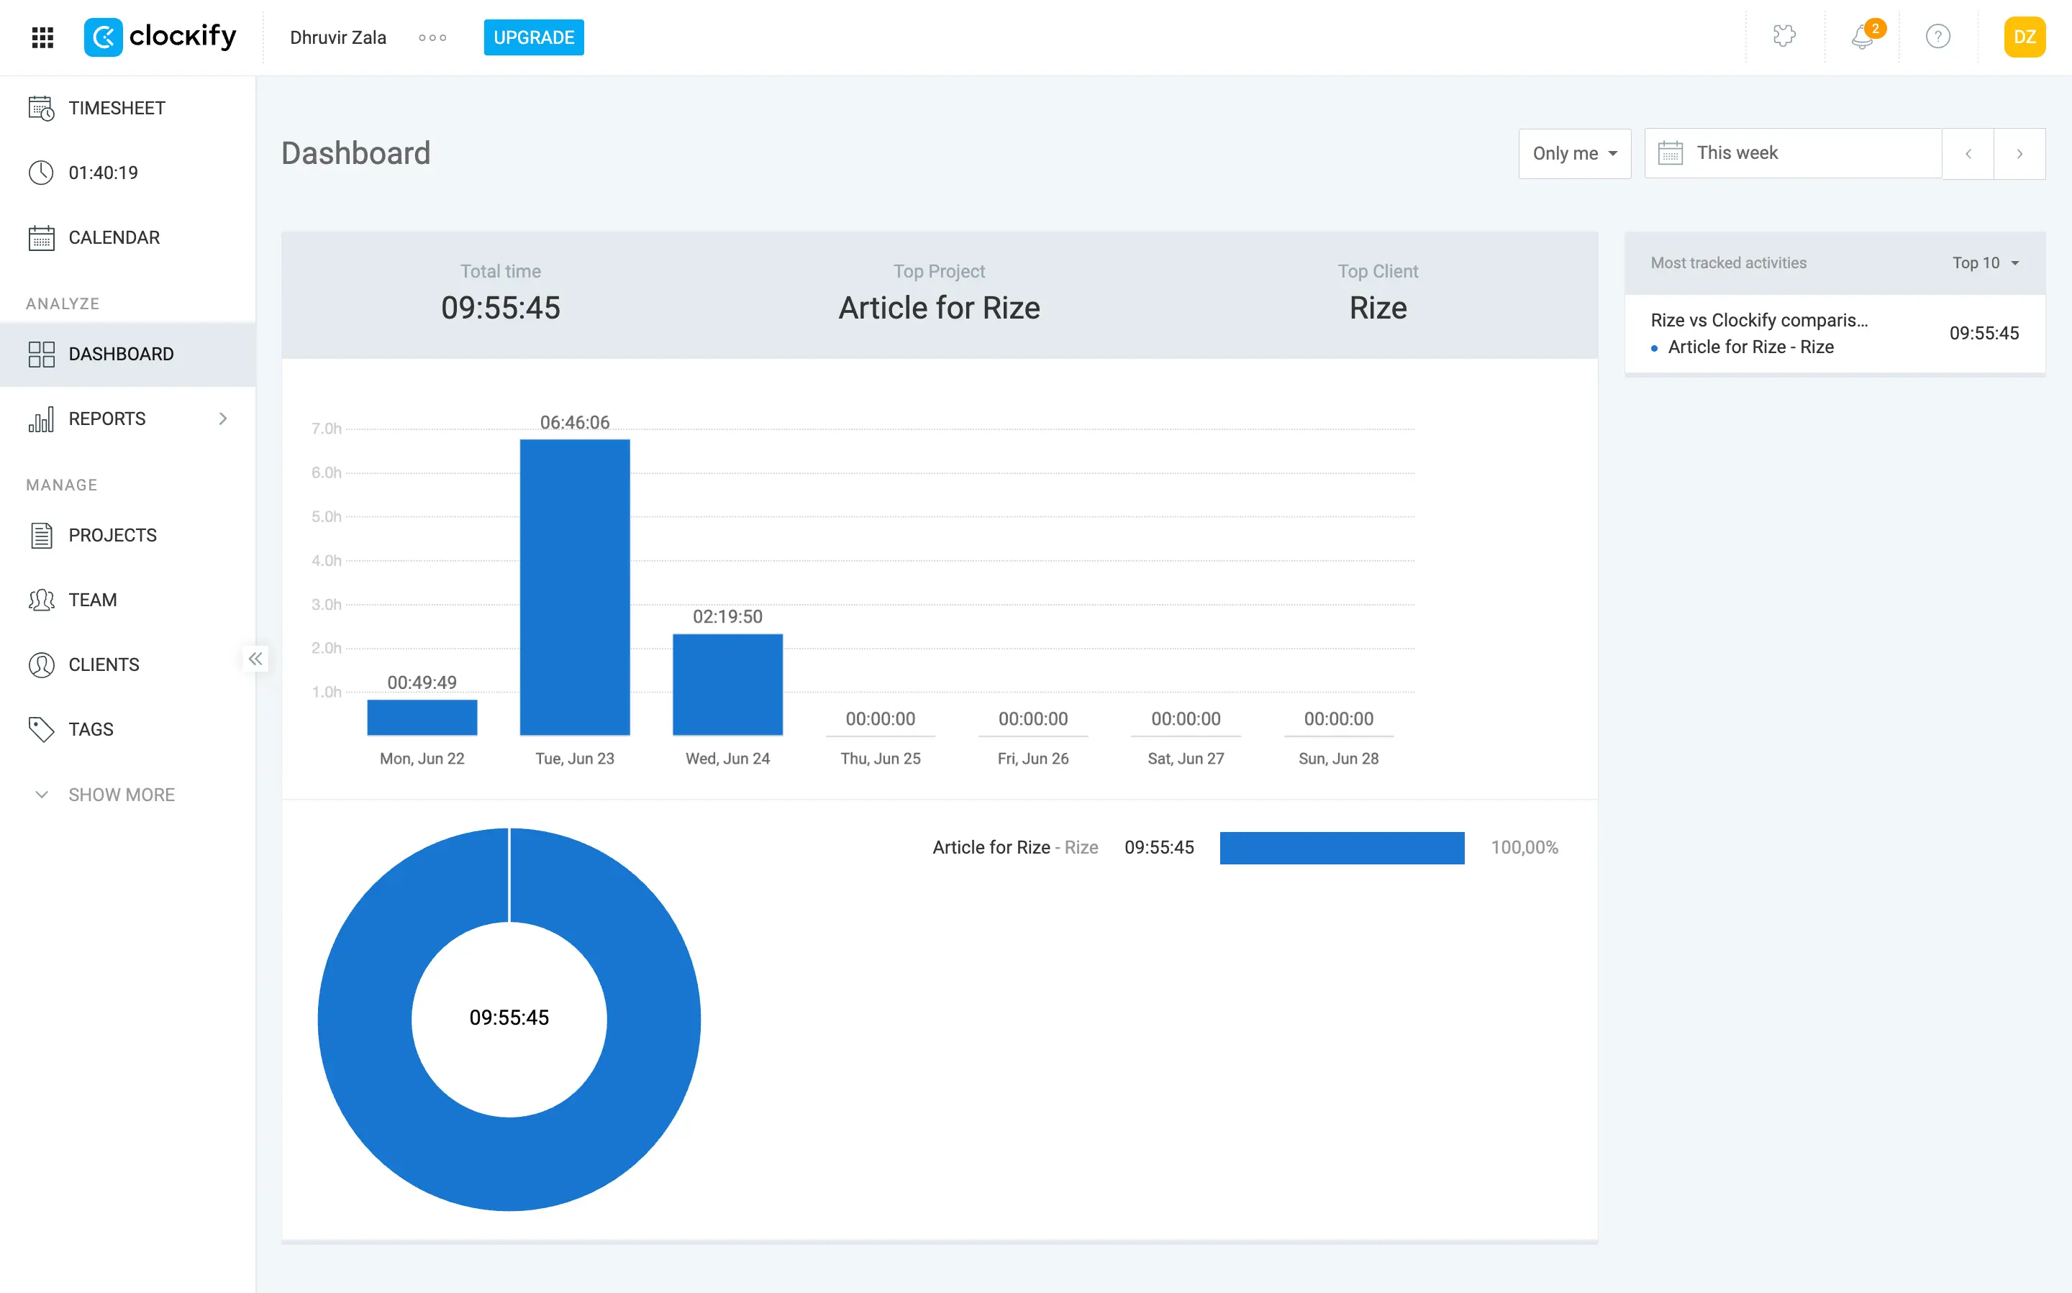Open the CLIENTS page
The width and height of the screenshot is (2072, 1293).
coord(127,664)
